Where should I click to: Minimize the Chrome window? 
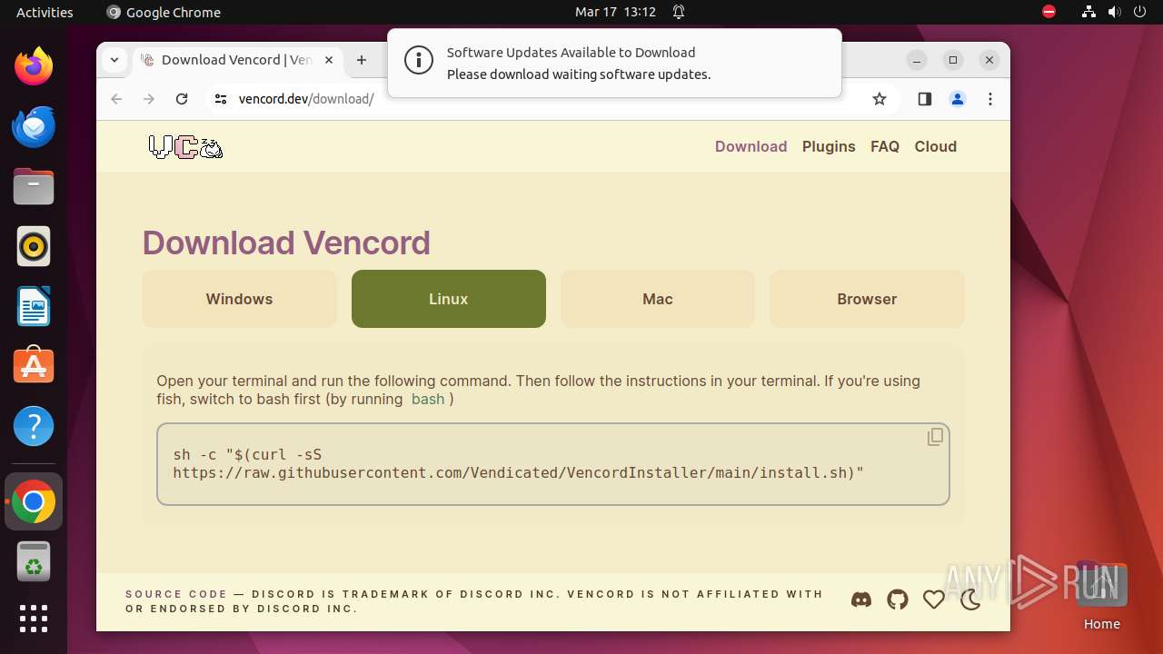[x=917, y=60]
